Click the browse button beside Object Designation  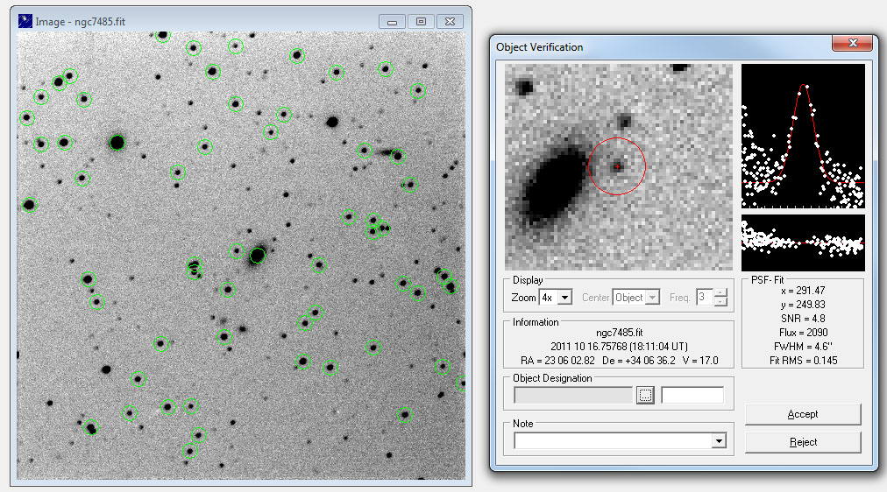[646, 396]
